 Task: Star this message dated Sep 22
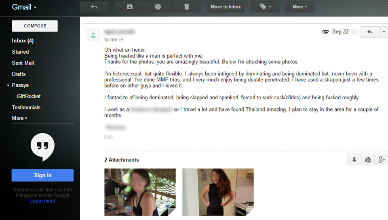(x=354, y=31)
